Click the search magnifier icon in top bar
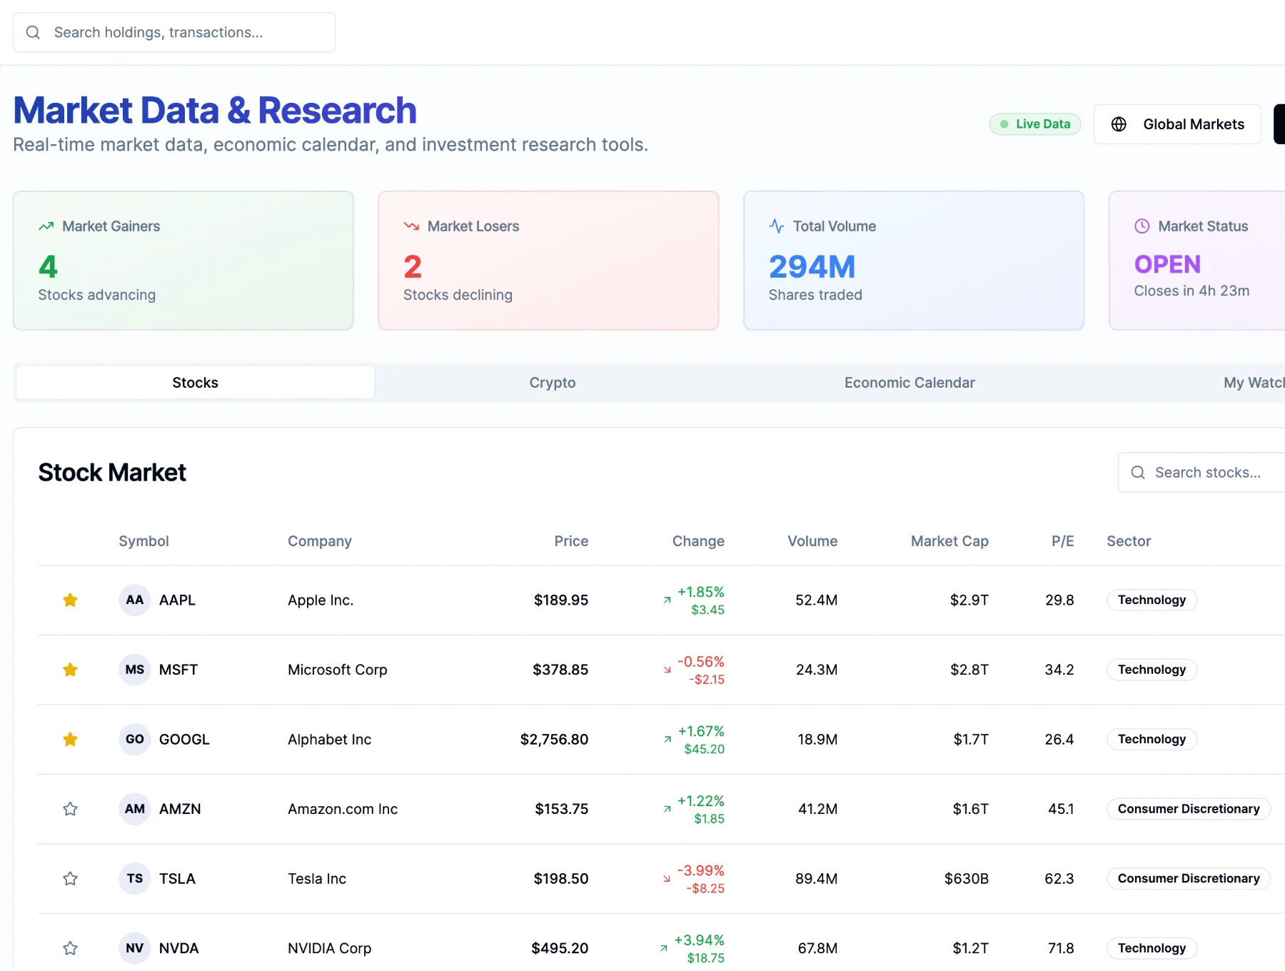The image size is (1285, 971). (33, 32)
